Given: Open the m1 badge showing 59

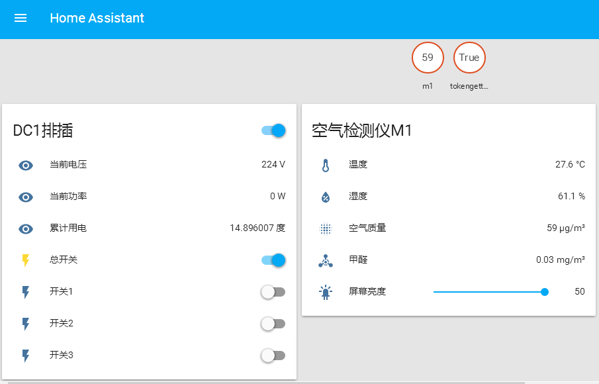Looking at the screenshot, I should (428, 58).
